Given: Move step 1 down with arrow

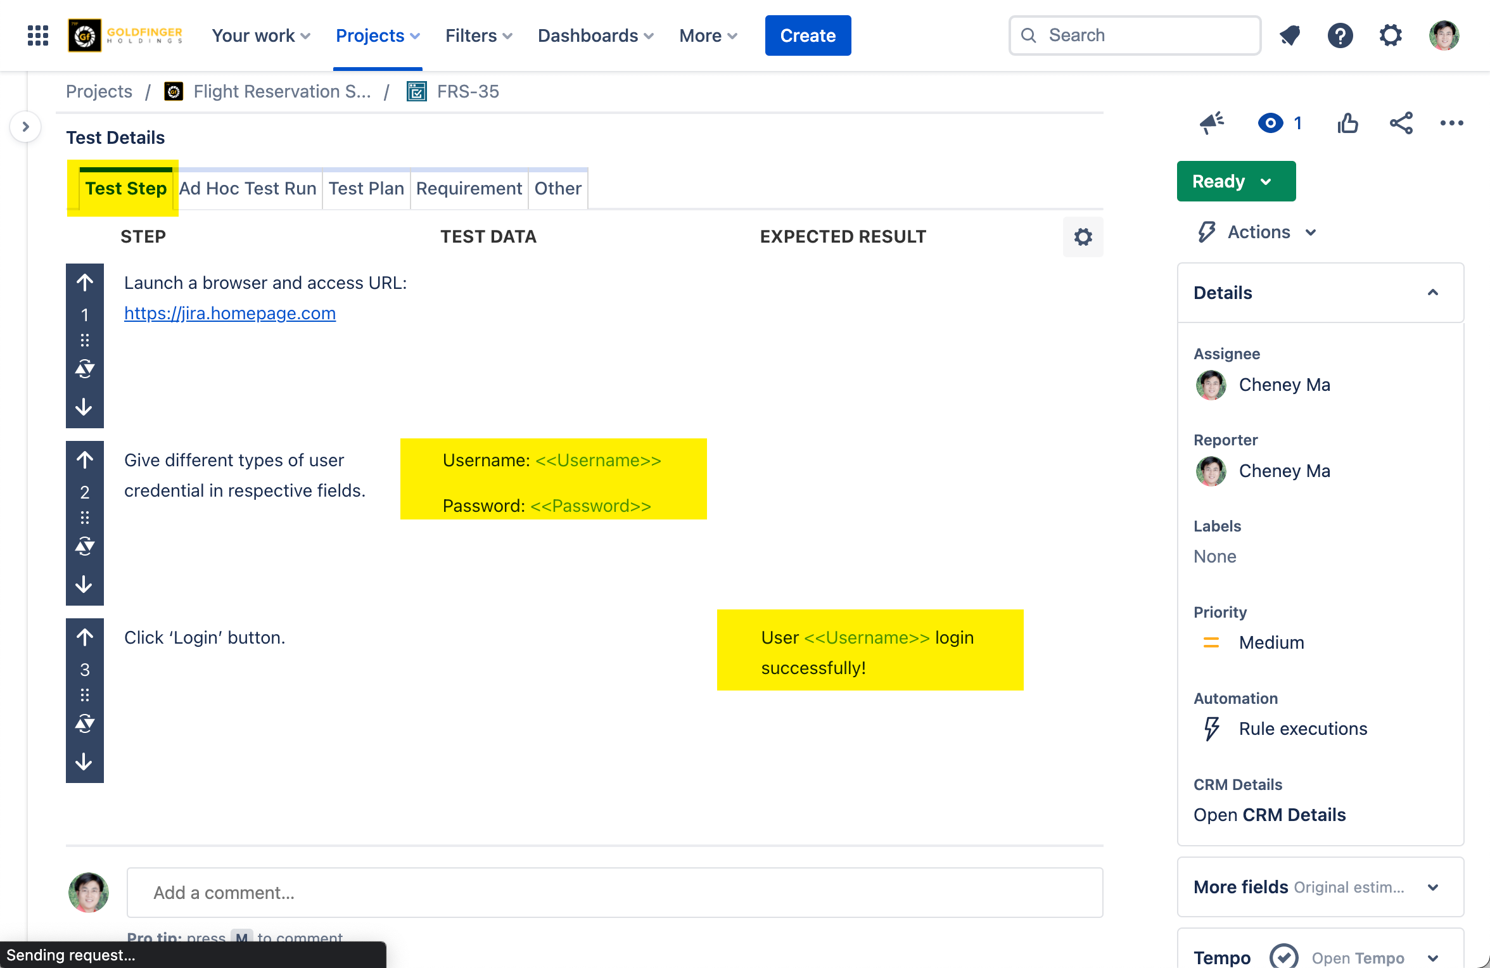Looking at the screenshot, I should tap(84, 407).
